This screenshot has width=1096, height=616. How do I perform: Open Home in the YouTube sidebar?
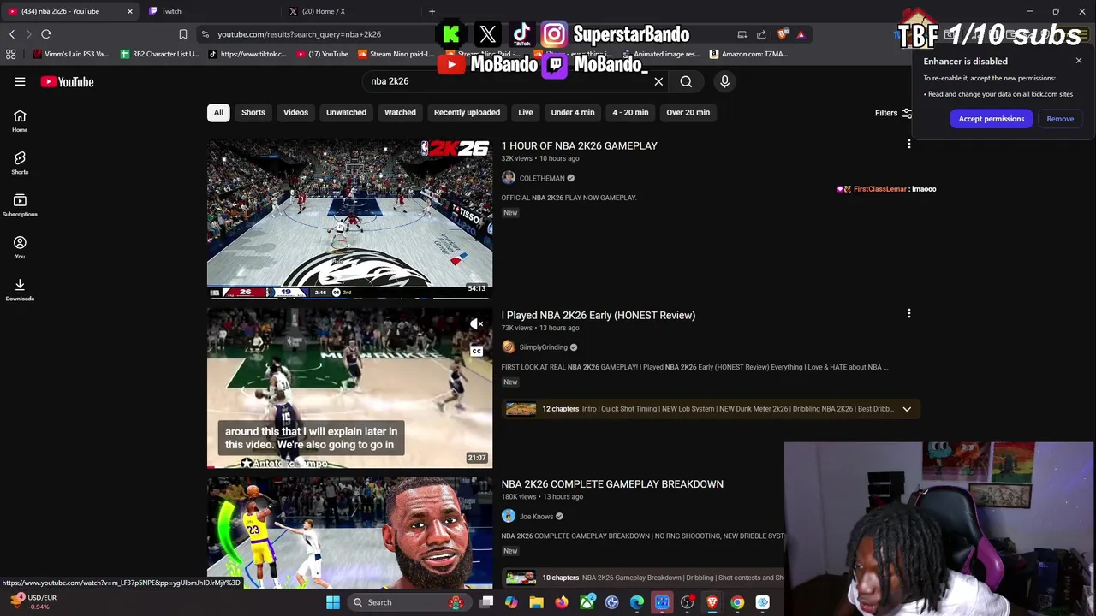point(20,121)
